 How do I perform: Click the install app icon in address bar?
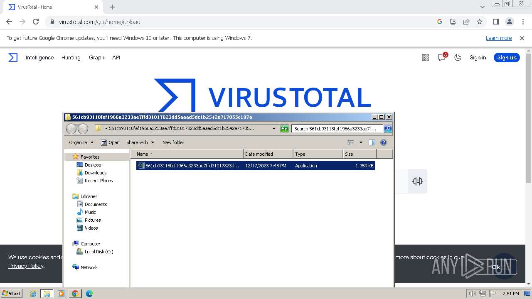(453, 22)
